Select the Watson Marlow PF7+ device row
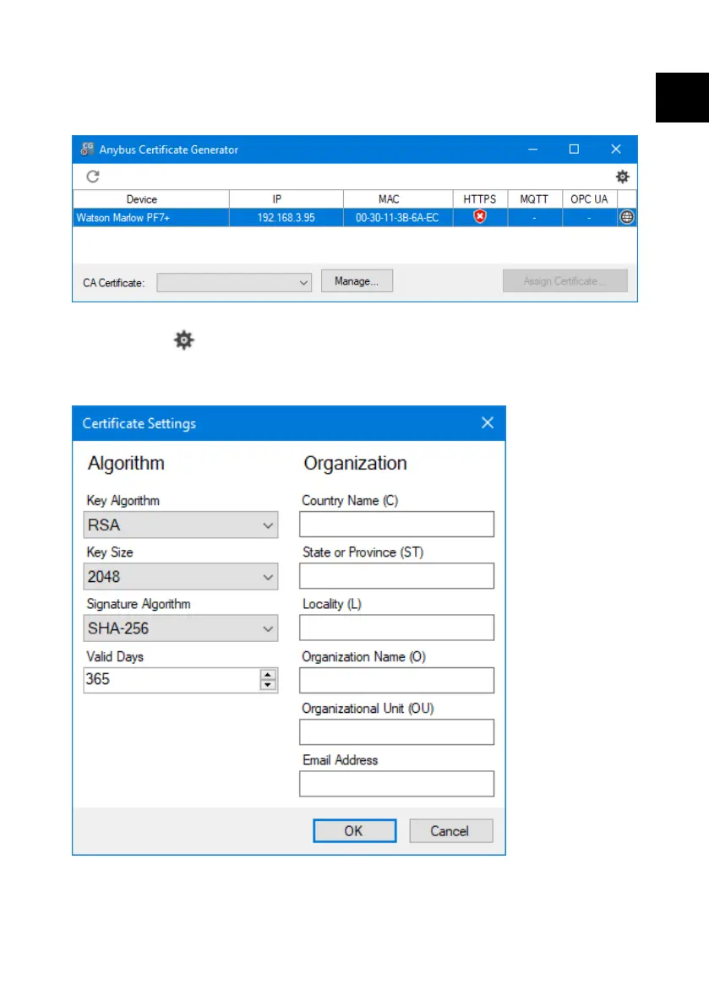 tap(354, 217)
